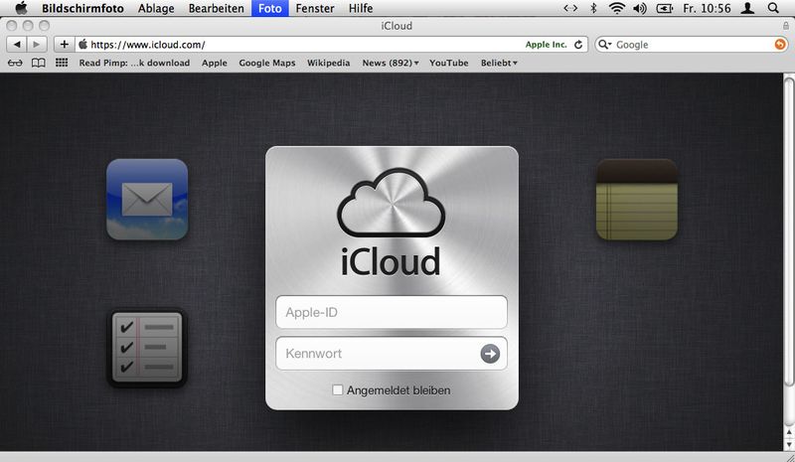This screenshot has height=462, width=795.
Task: Enable Angemeldet bleiben checkbox
Action: tap(337, 390)
